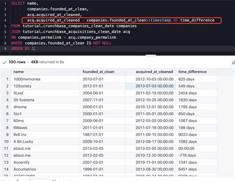Place cursor on the ON companies.permalink line
Screen dimensions: 235x181
pos(63,37)
